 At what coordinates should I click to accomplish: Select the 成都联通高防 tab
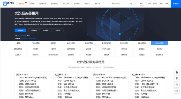pyautogui.click(x=71, y=49)
